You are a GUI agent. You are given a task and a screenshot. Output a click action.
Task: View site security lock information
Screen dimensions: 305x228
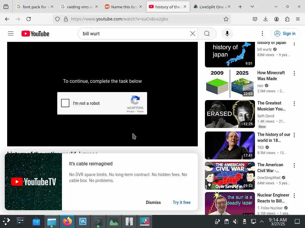[66, 19]
